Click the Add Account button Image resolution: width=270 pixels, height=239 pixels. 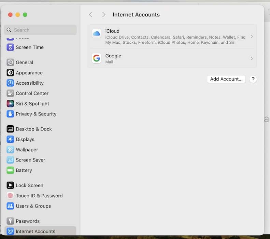226,79
